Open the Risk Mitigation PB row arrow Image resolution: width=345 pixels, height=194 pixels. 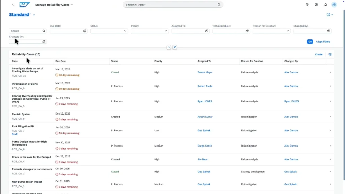[x=330, y=130]
